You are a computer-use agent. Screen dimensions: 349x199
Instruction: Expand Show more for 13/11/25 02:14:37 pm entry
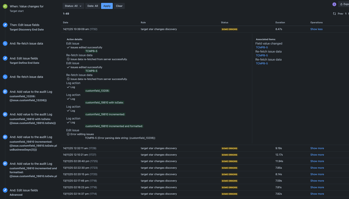coord(317,194)
